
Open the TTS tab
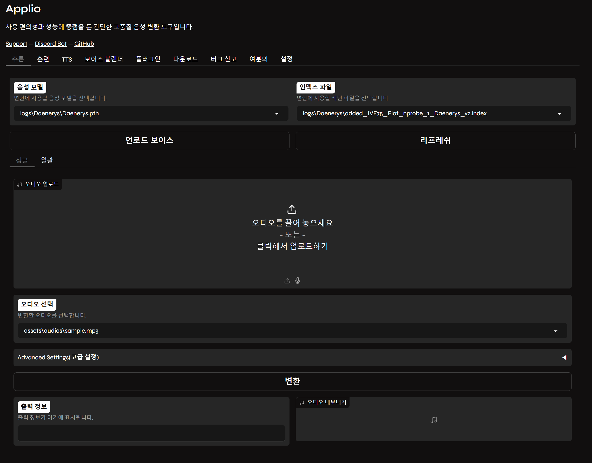[67, 59]
